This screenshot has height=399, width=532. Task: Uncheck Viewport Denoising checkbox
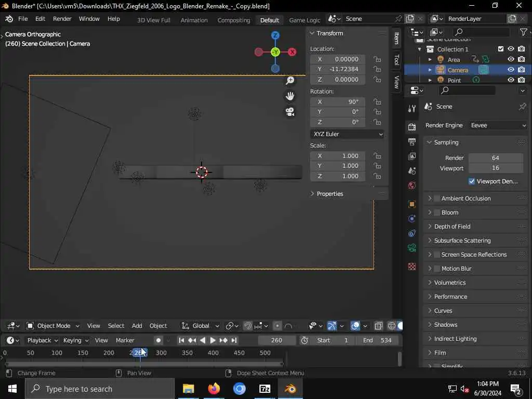472,181
